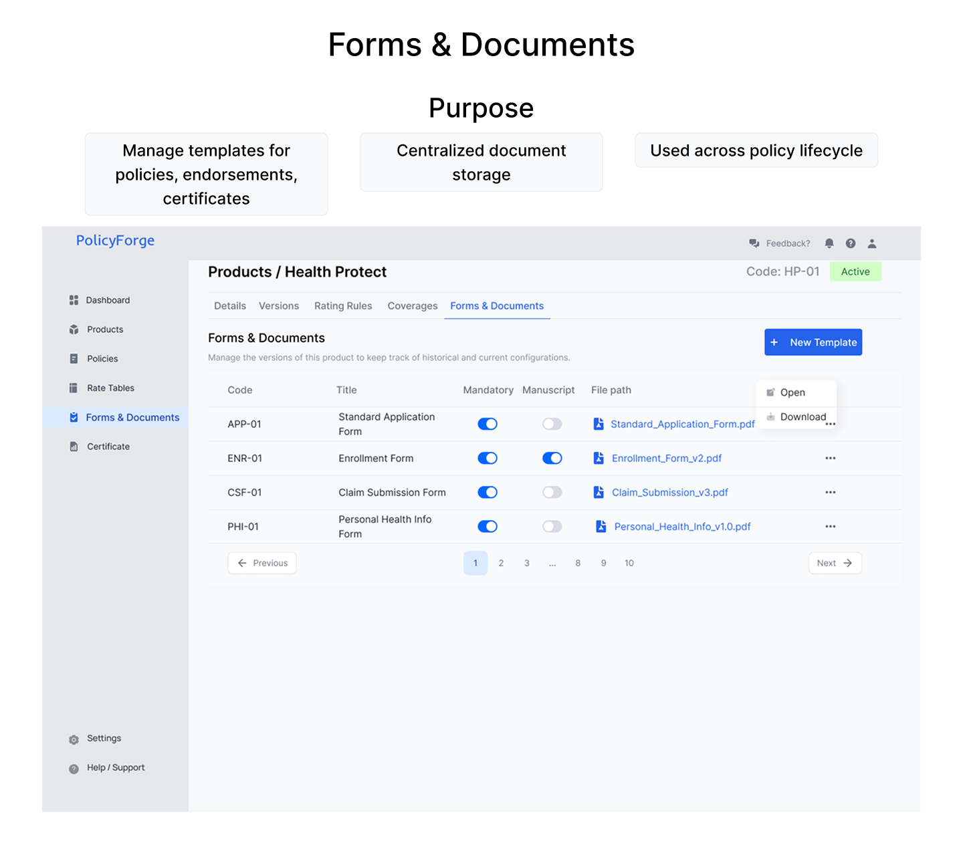Click the Dashboard grid icon

[74, 300]
